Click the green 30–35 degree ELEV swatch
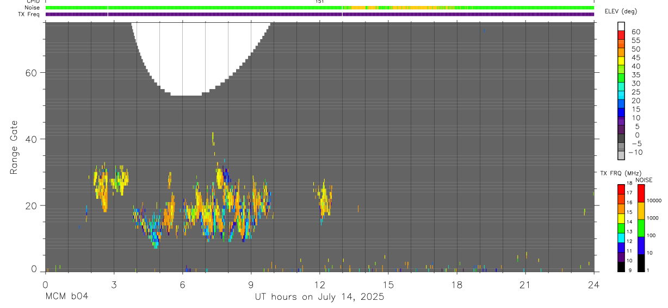668x308 pixels. (621, 79)
